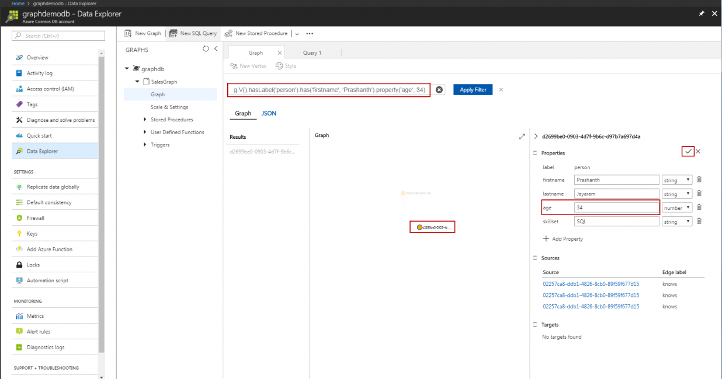Collapse the Targets section
The width and height of the screenshot is (722, 379).
(535, 325)
